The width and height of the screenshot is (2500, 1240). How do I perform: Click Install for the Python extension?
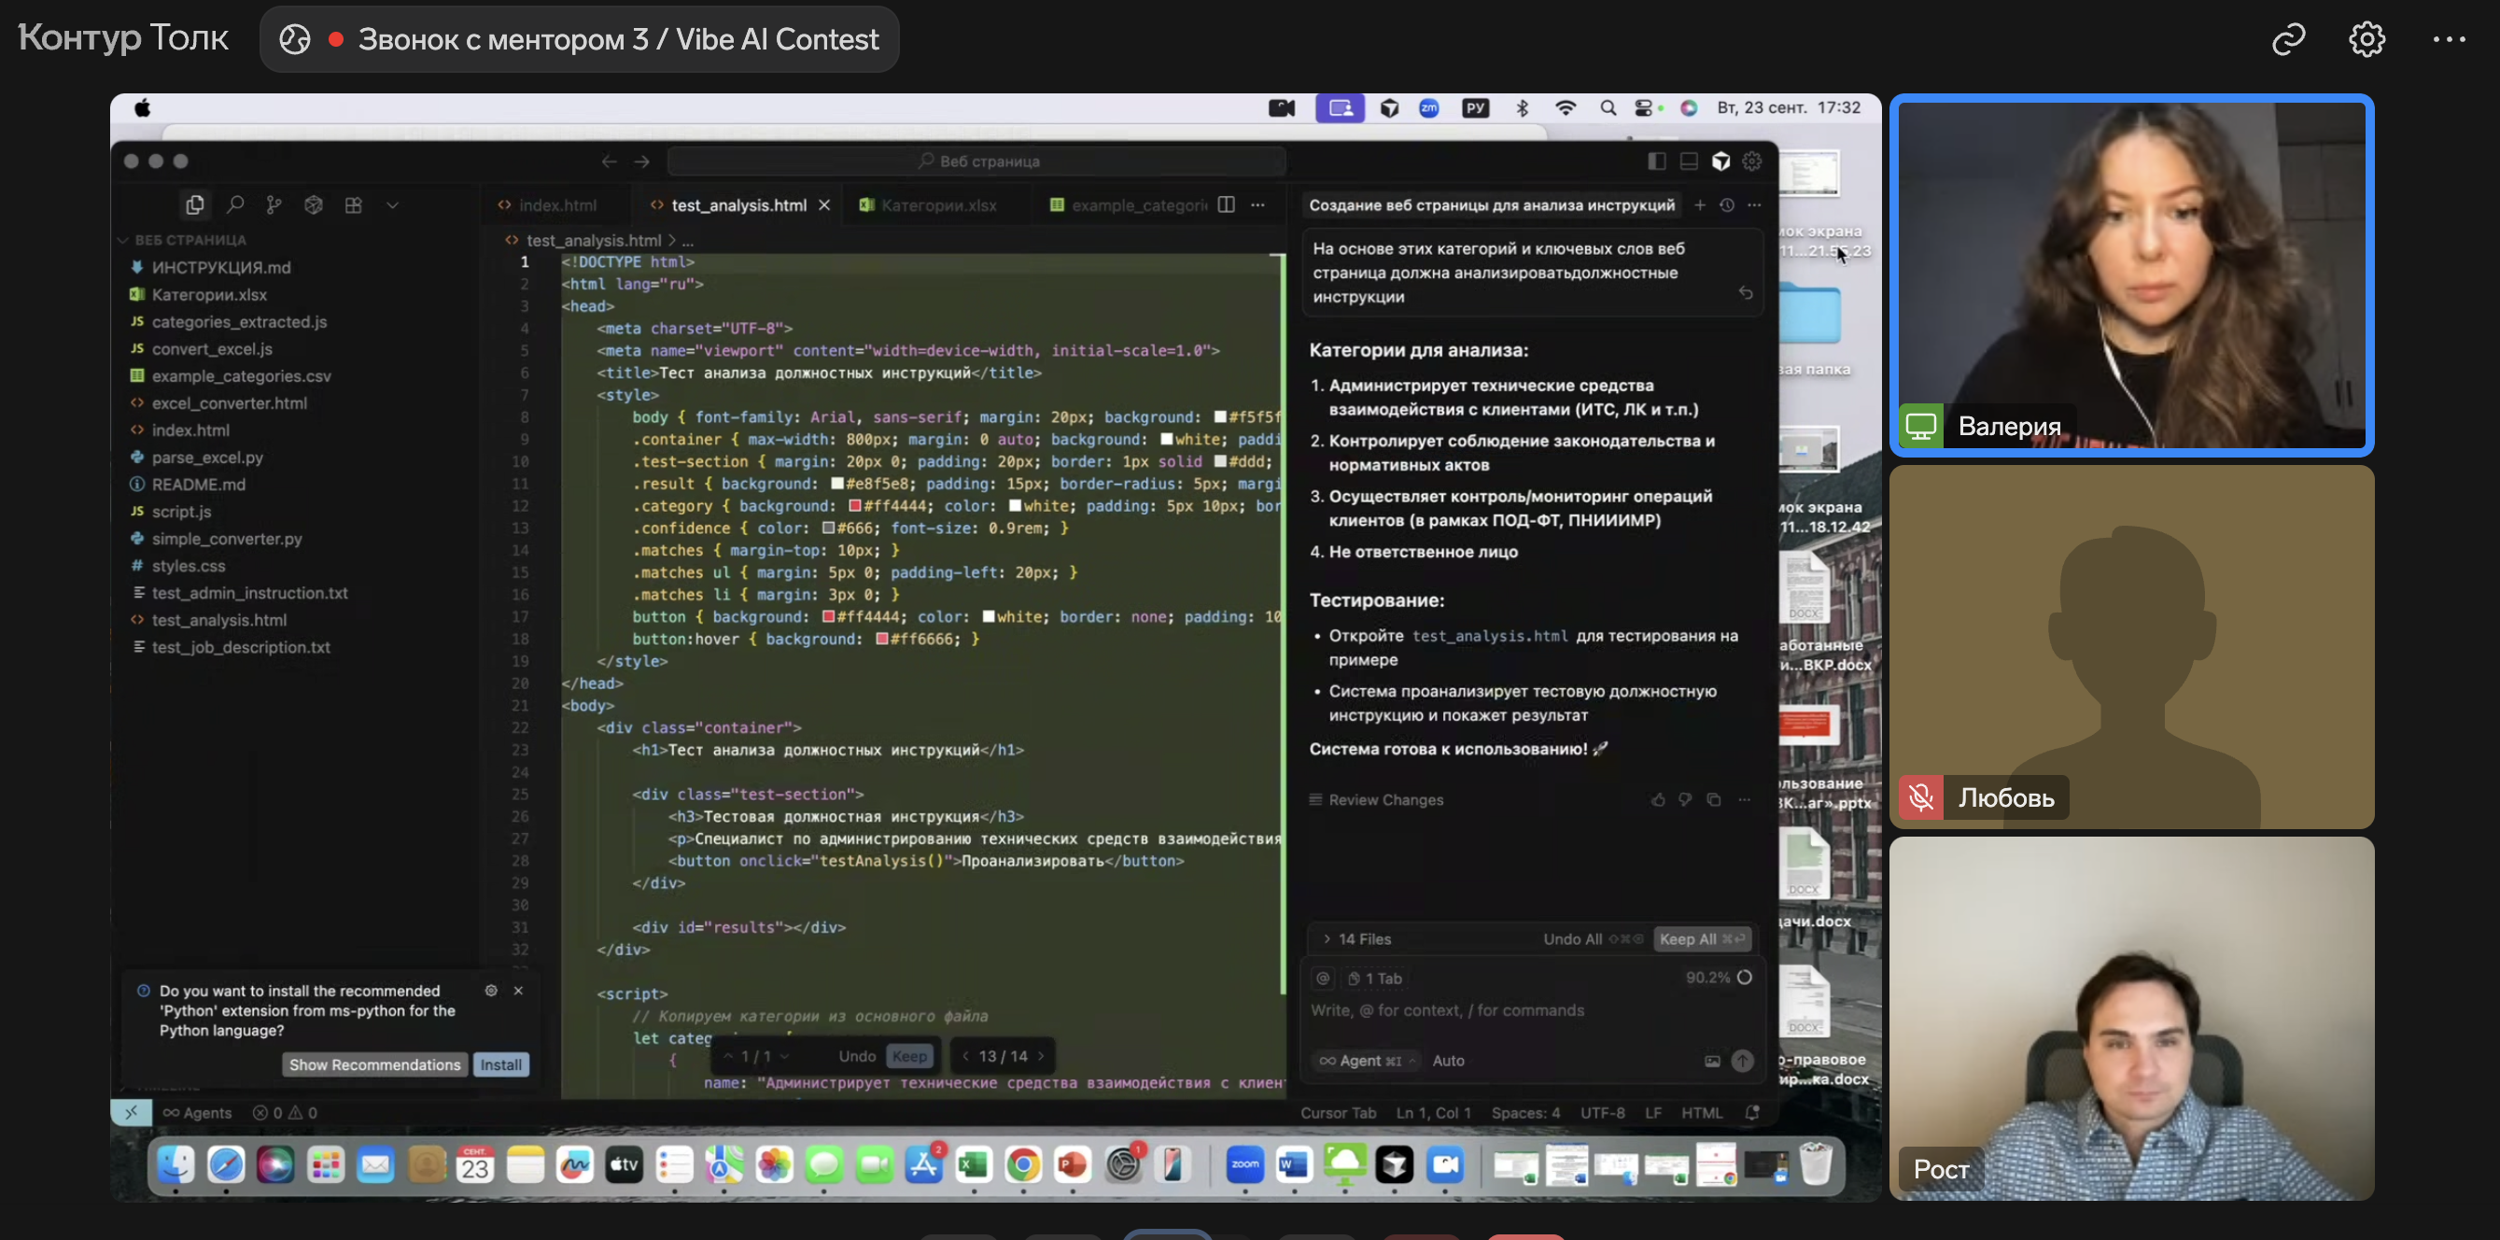pyautogui.click(x=500, y=1065)
